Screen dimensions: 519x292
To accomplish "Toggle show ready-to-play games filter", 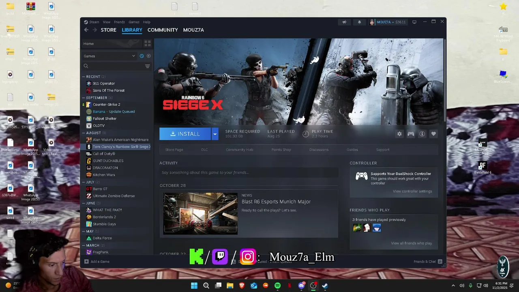I will tap(148, 56).
